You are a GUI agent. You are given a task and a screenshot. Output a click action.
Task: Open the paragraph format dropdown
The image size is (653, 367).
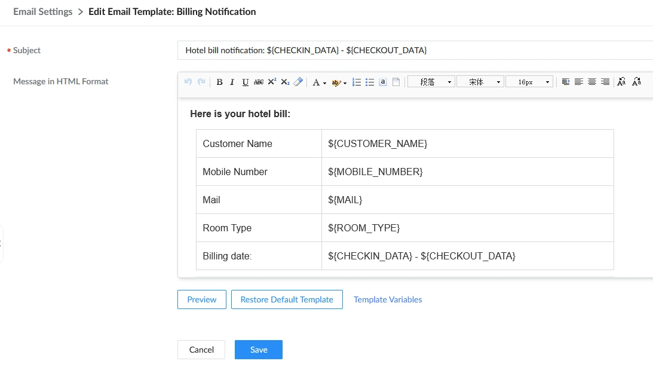[431, 82]
